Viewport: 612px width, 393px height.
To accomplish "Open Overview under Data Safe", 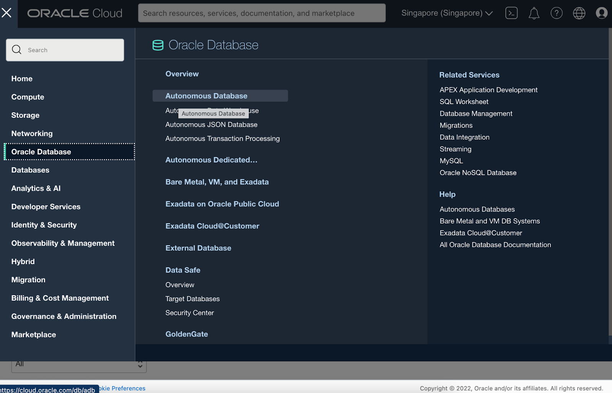I will point(180,285).
